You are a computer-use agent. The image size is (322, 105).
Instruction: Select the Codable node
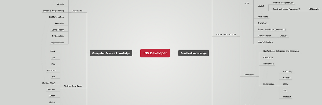click(x=287, y=78)
